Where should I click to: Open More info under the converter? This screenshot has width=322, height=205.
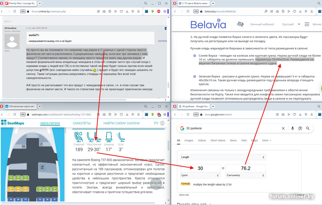point(184,195)
